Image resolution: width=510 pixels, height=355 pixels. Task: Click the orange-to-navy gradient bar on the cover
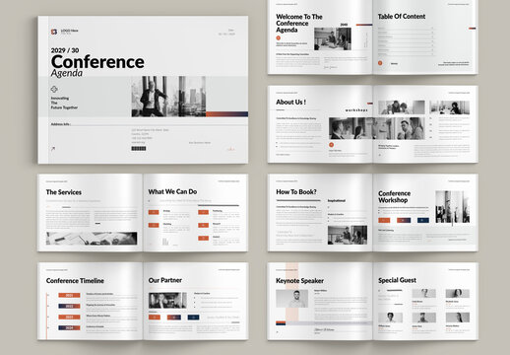click(226, 114)
